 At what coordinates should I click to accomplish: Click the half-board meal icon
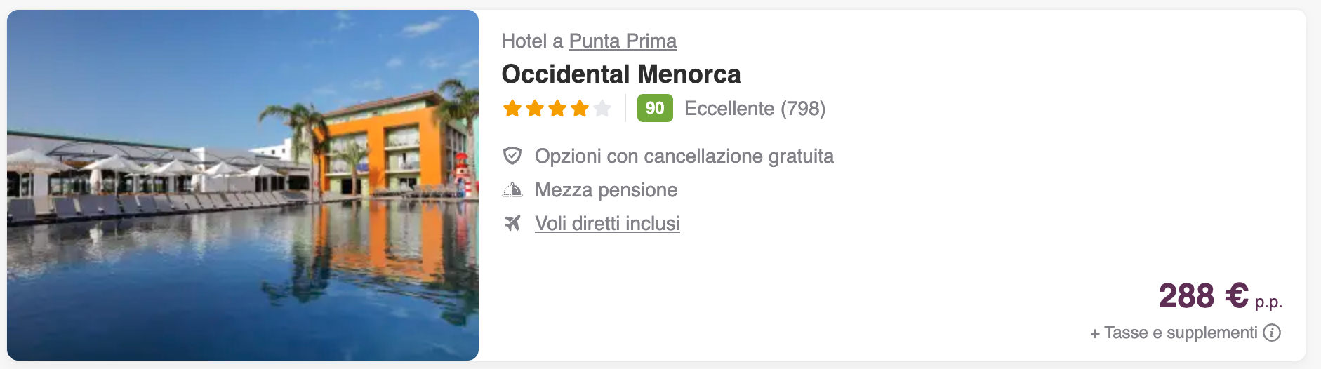click(512, 189)
